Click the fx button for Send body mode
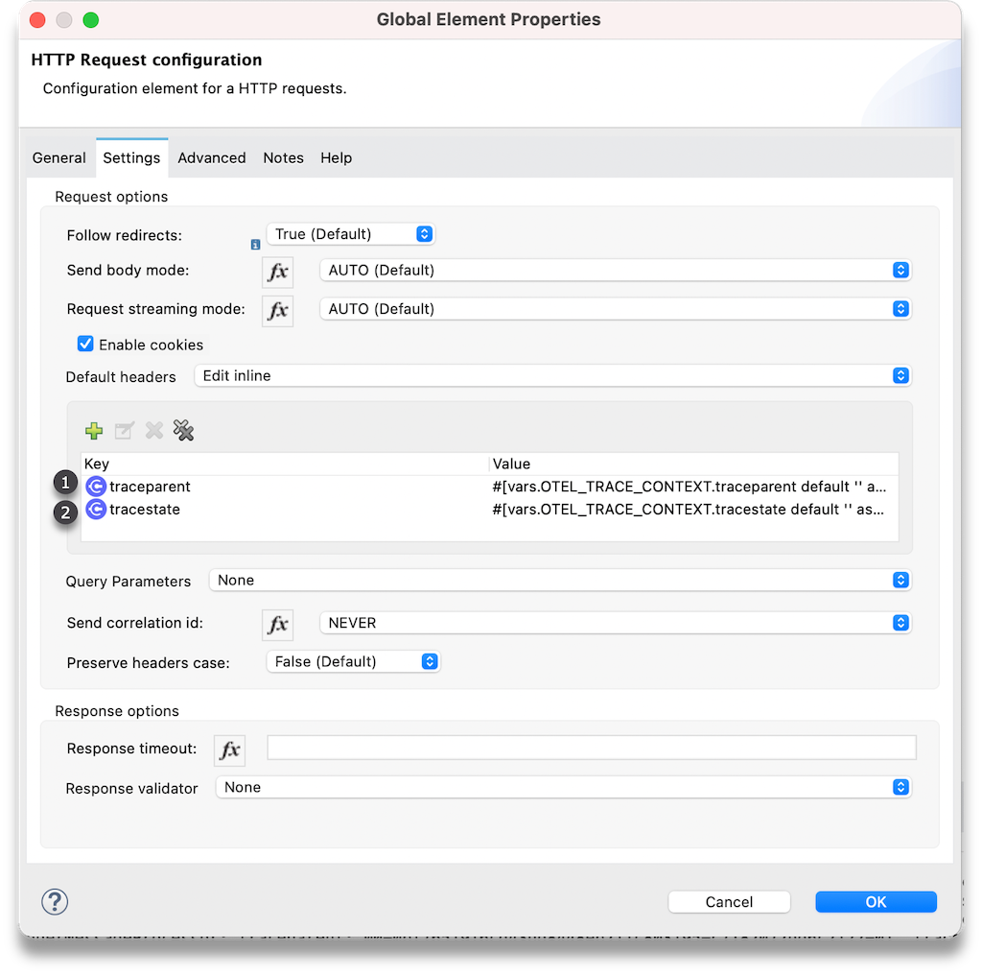This screenshot has width=982, height=976. (x=277, y=272)
